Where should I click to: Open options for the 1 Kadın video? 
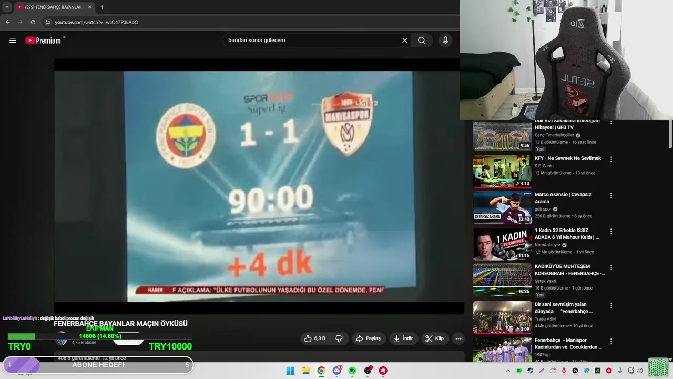click(x=611, y=231)
